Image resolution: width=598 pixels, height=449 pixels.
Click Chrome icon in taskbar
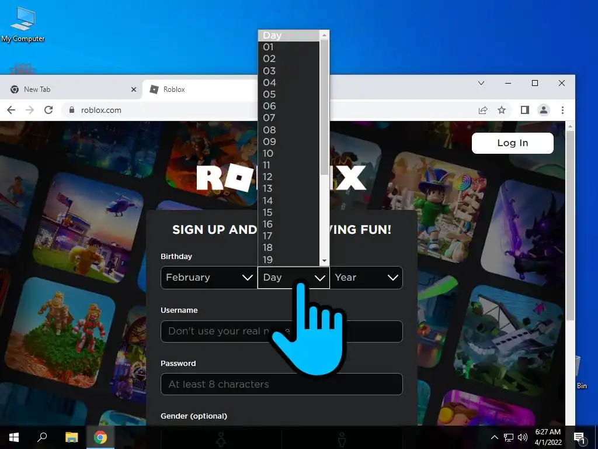point(100,437)
